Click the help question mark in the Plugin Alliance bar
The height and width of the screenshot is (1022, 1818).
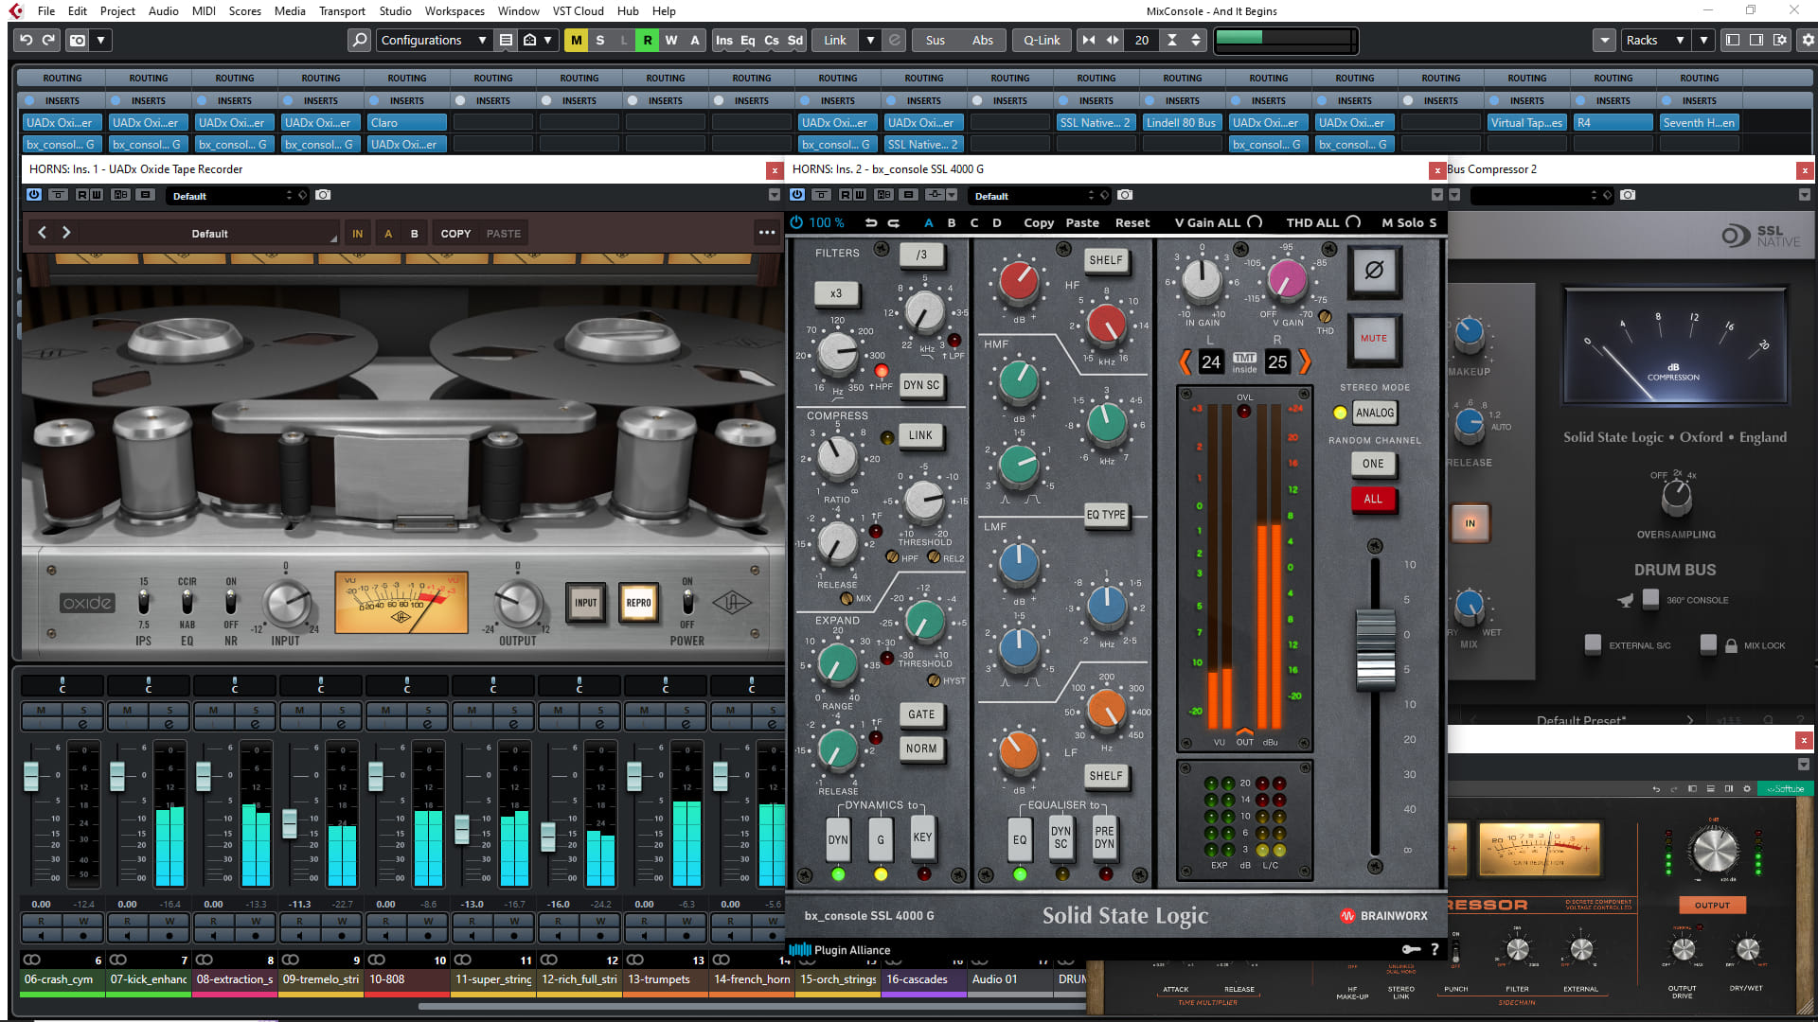point(1435,949)
